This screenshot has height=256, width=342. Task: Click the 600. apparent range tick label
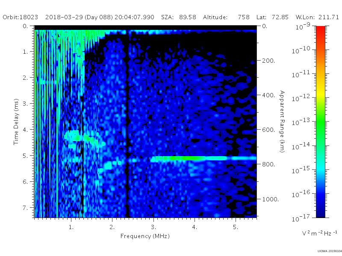click(268, 130)
